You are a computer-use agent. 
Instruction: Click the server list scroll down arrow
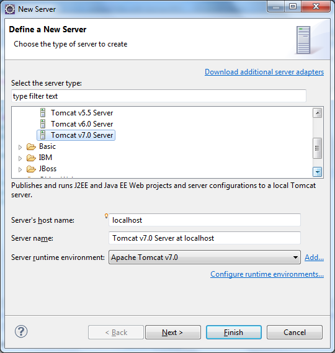tap(318, 172)
